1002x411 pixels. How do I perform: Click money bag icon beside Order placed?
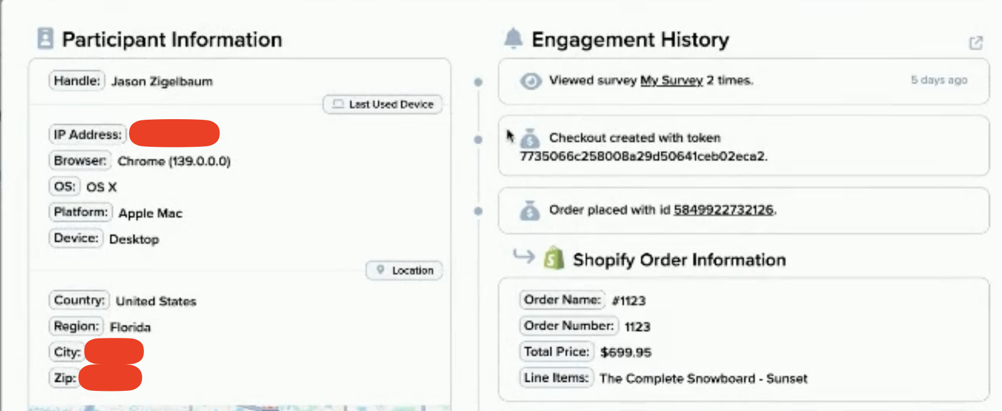530,211
